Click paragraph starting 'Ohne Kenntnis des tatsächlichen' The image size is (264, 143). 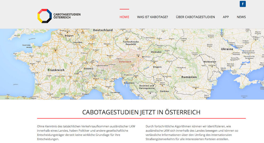[86, 132]
